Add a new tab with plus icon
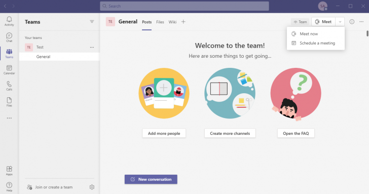 click(x=183, y=22)
